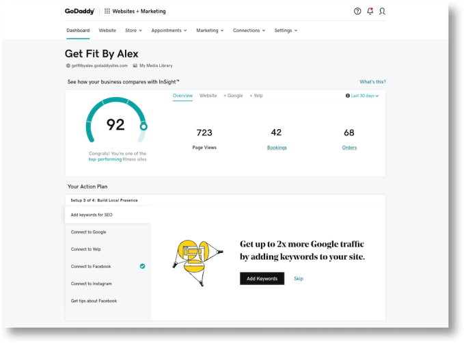Open the apps grid icon
This screenshot has width=464, height=343.
click(107, 12)
